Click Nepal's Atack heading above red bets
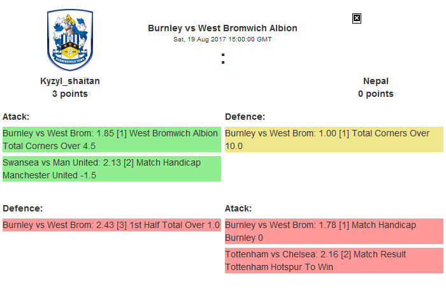 click(238, 208)
